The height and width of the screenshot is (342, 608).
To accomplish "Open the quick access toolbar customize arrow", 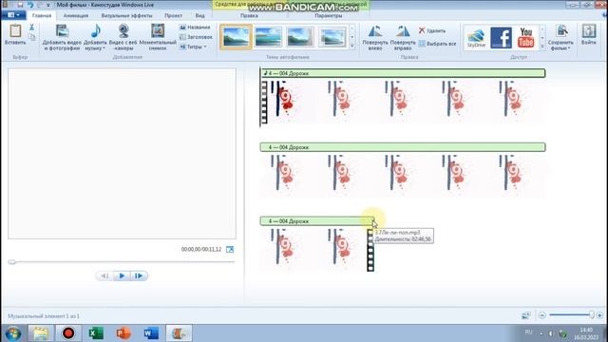I will 48,5.
